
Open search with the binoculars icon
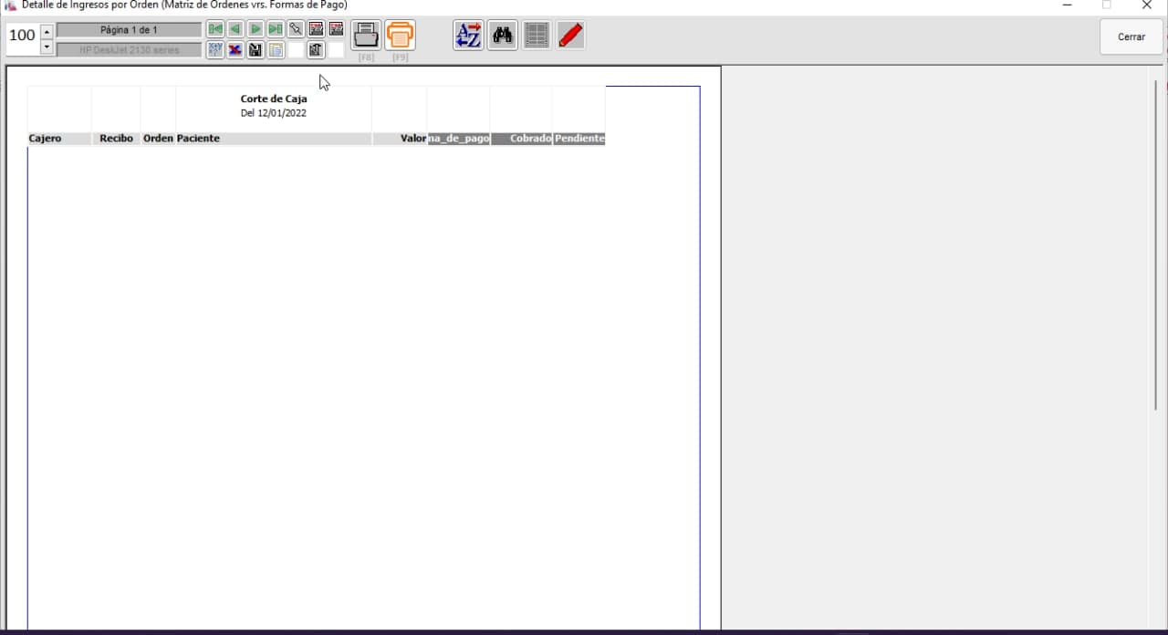click(502, 36)
